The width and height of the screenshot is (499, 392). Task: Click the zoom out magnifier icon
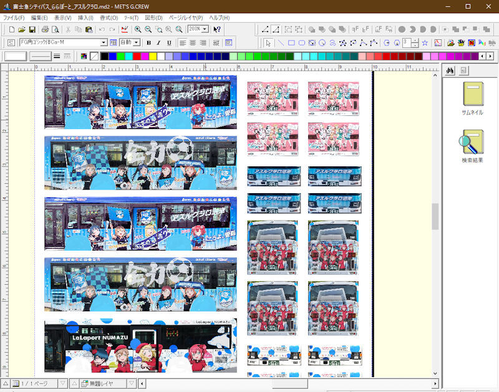(x=148, y=29)
